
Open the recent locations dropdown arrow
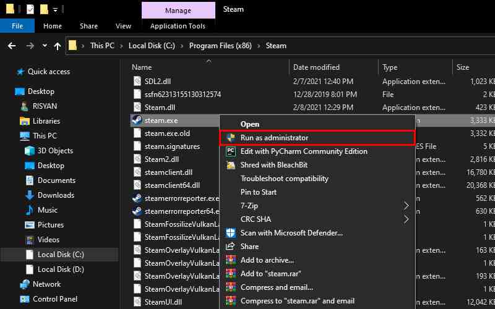(45, 46)
